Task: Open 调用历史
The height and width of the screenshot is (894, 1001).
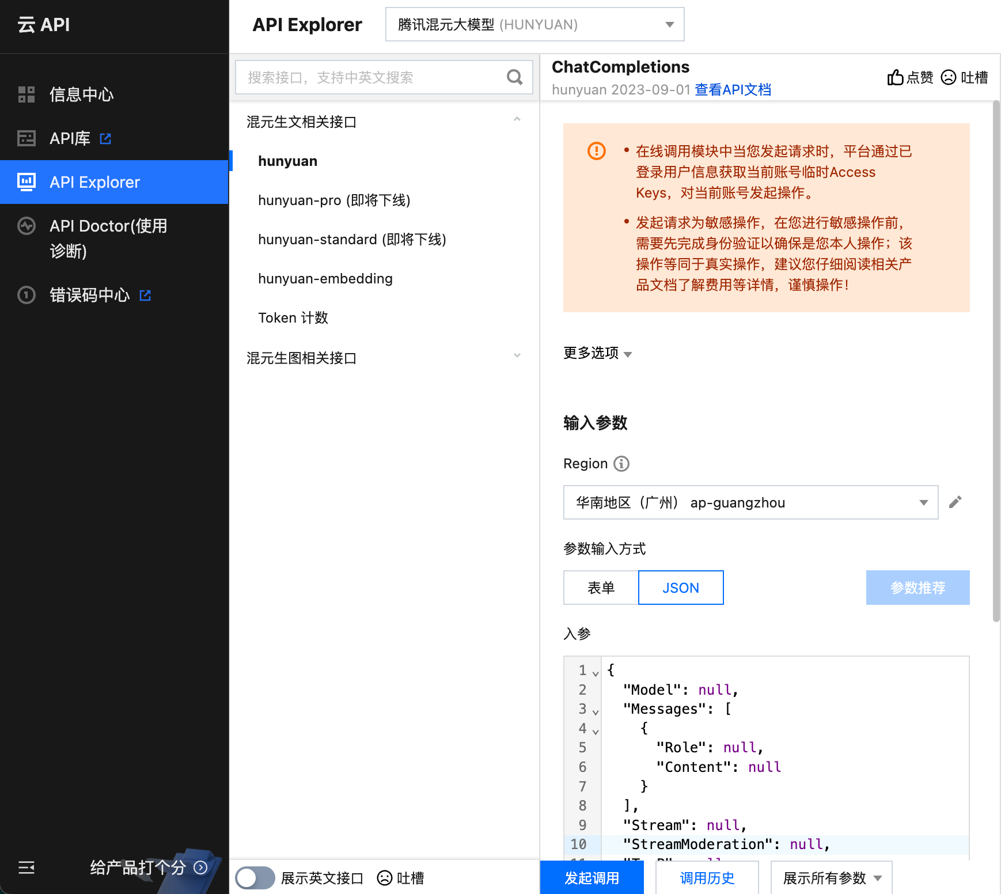Action: point(707,878)
